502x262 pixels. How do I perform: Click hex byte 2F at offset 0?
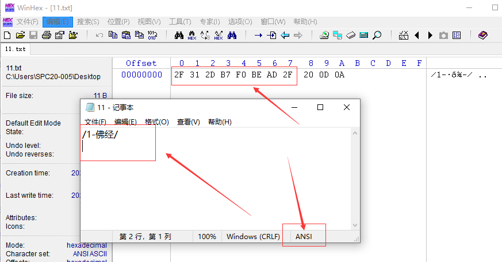179,75
